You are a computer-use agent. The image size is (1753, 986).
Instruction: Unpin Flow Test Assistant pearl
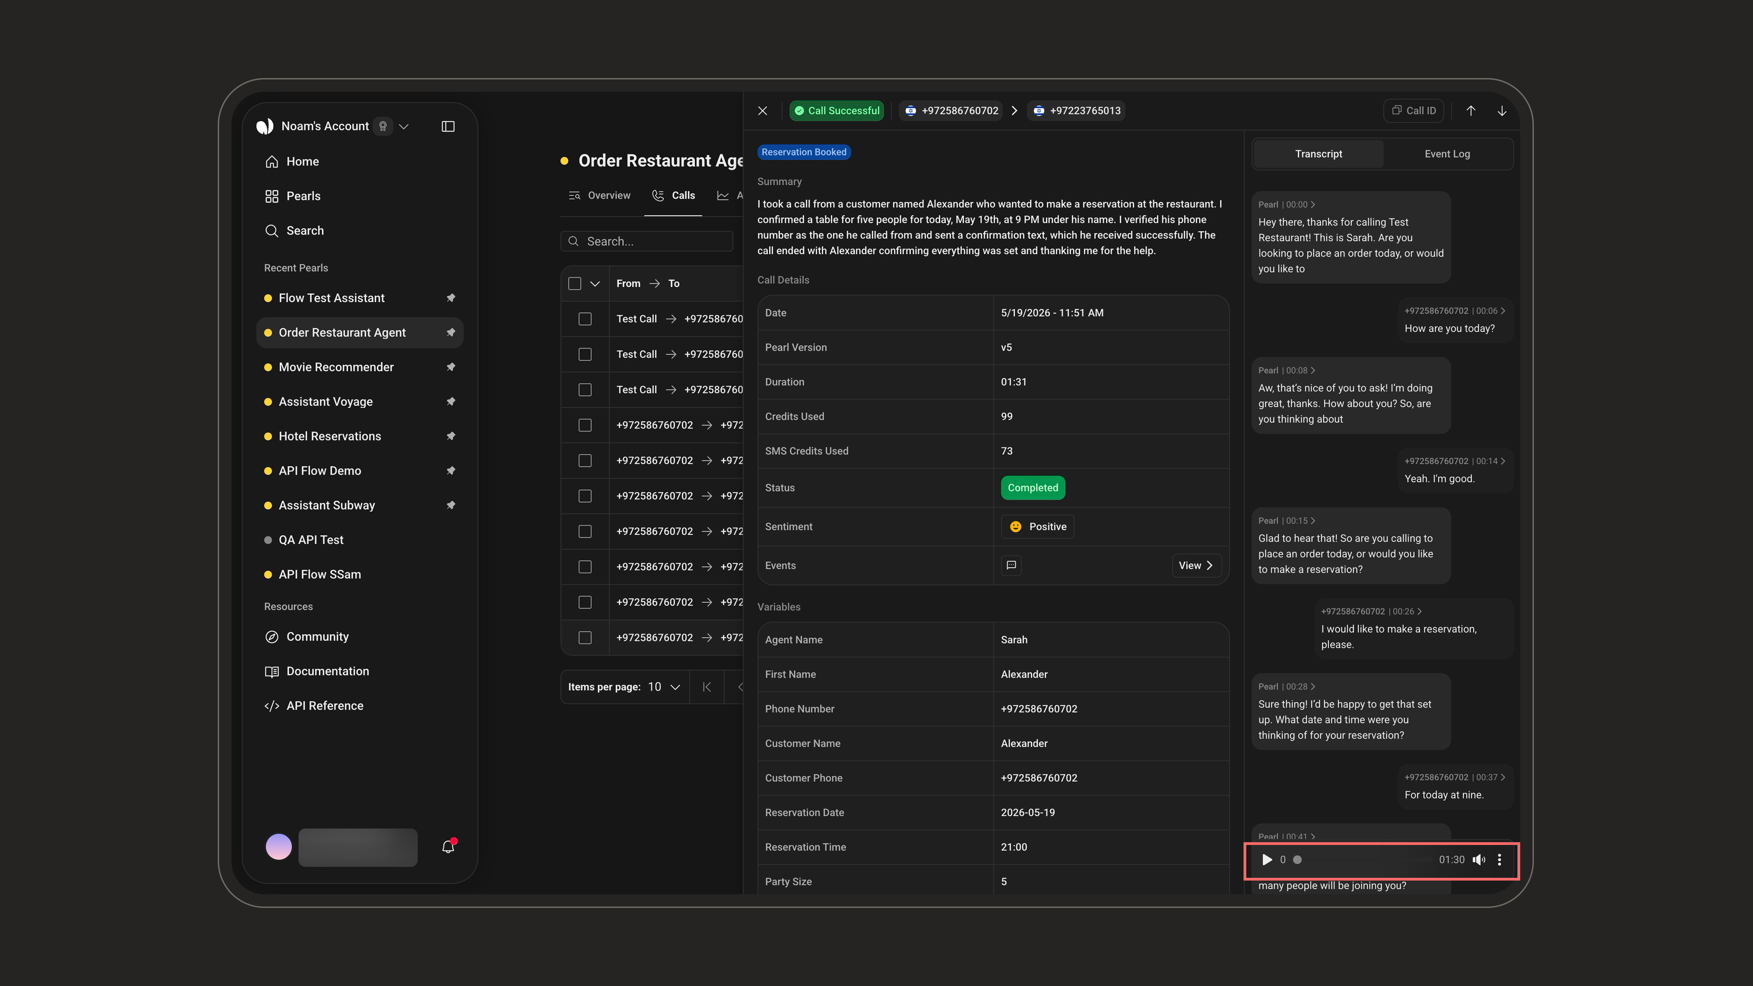click(451, 298)
